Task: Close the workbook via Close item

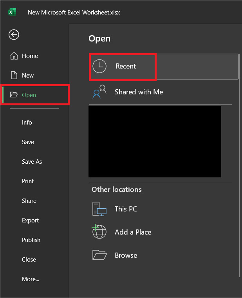Action: click(29, 260)
